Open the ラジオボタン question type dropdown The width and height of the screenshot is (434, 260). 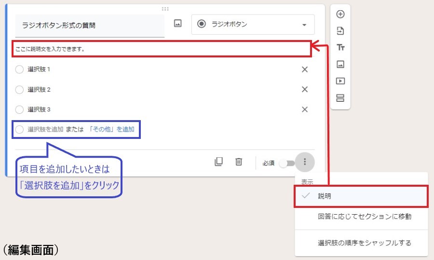[x=253, y=24]
